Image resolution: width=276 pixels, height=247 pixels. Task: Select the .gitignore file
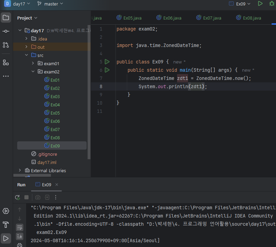(x=44, y=154)
